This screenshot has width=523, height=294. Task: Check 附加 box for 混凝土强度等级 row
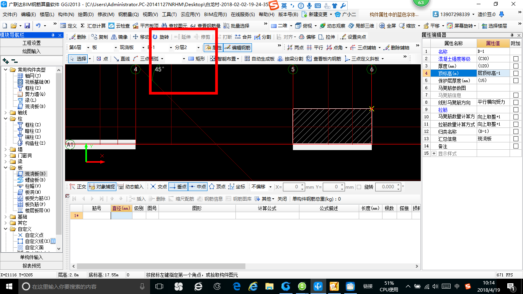coord(516,59)
